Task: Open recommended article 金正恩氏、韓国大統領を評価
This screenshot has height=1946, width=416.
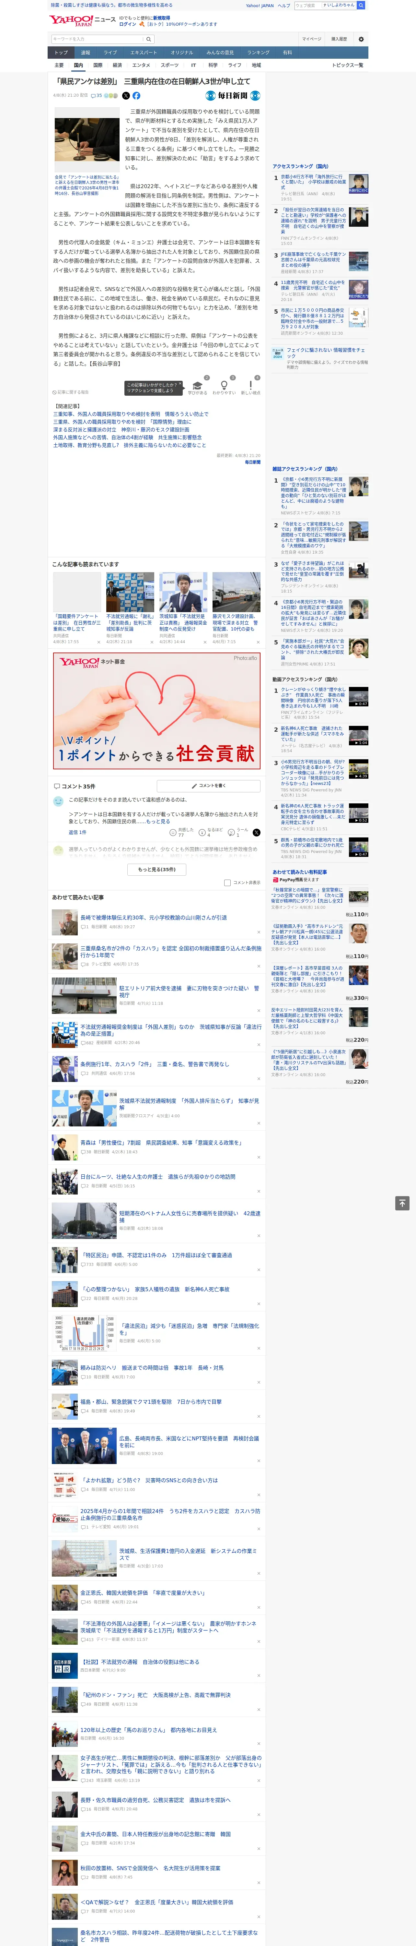Action: [143, 1592]
